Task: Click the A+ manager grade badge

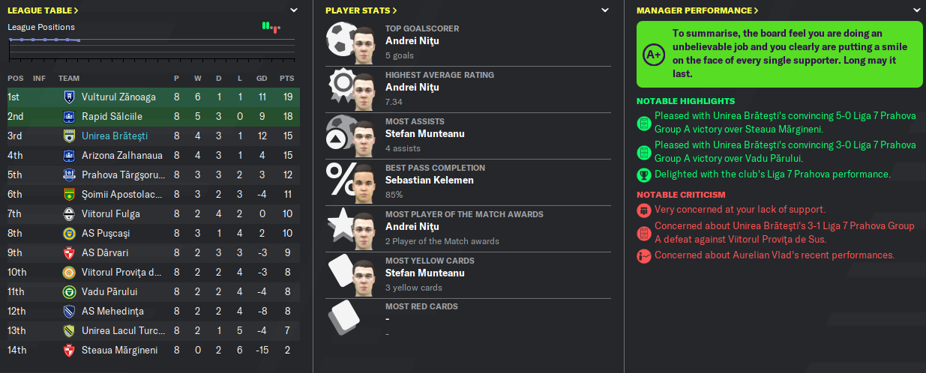Action: (655, 54)
